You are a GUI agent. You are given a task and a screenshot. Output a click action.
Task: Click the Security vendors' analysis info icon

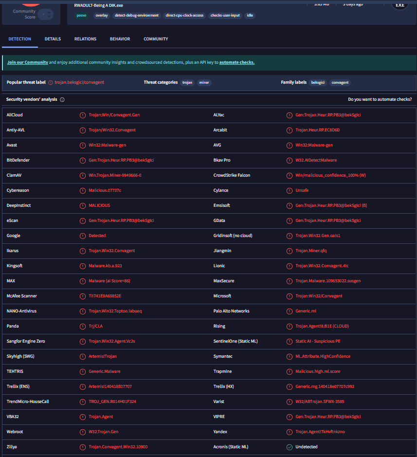pyautogui.click(x=62, y=100)
